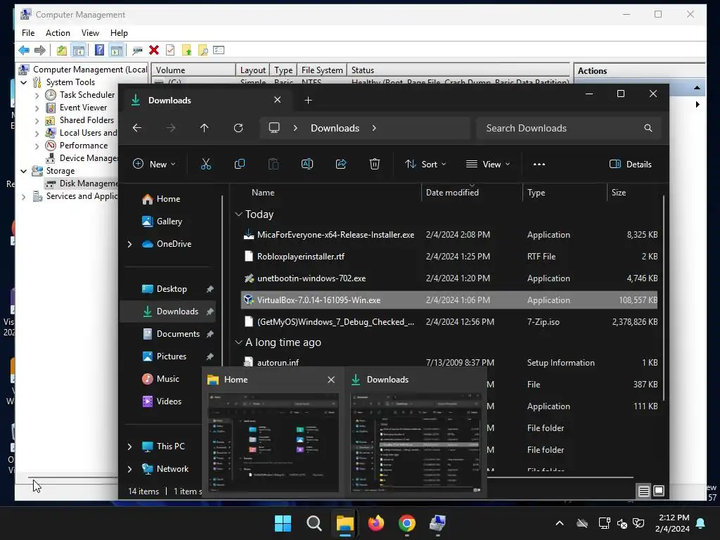Collapse the Today group
This screenshot has height=540, width=720.
[238, 214]
